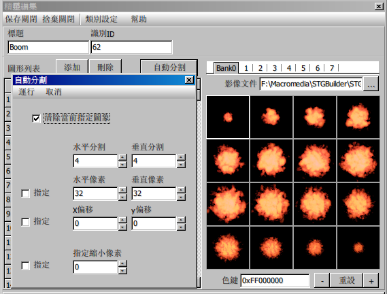This screenshot has width=387, height=294.
Task: Click the 垂直像素 value field
Action: pyautogui.click(x=154, y=193)
